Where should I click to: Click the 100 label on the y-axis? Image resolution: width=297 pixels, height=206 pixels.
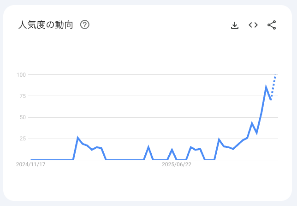click(21, 75)
